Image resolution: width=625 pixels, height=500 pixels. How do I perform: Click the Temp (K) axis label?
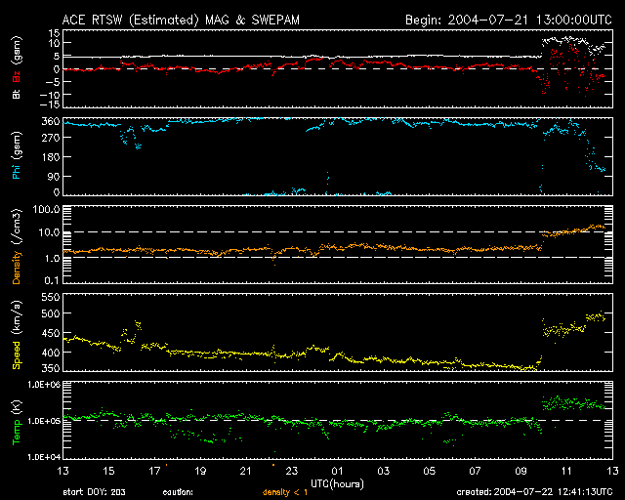pyautogui.click(x=16, y=421)
